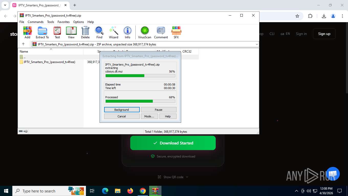Click the WinRAR taskbar icon
Image resolution: width=348 pixels, height=196 pixels.
point(155,191)
